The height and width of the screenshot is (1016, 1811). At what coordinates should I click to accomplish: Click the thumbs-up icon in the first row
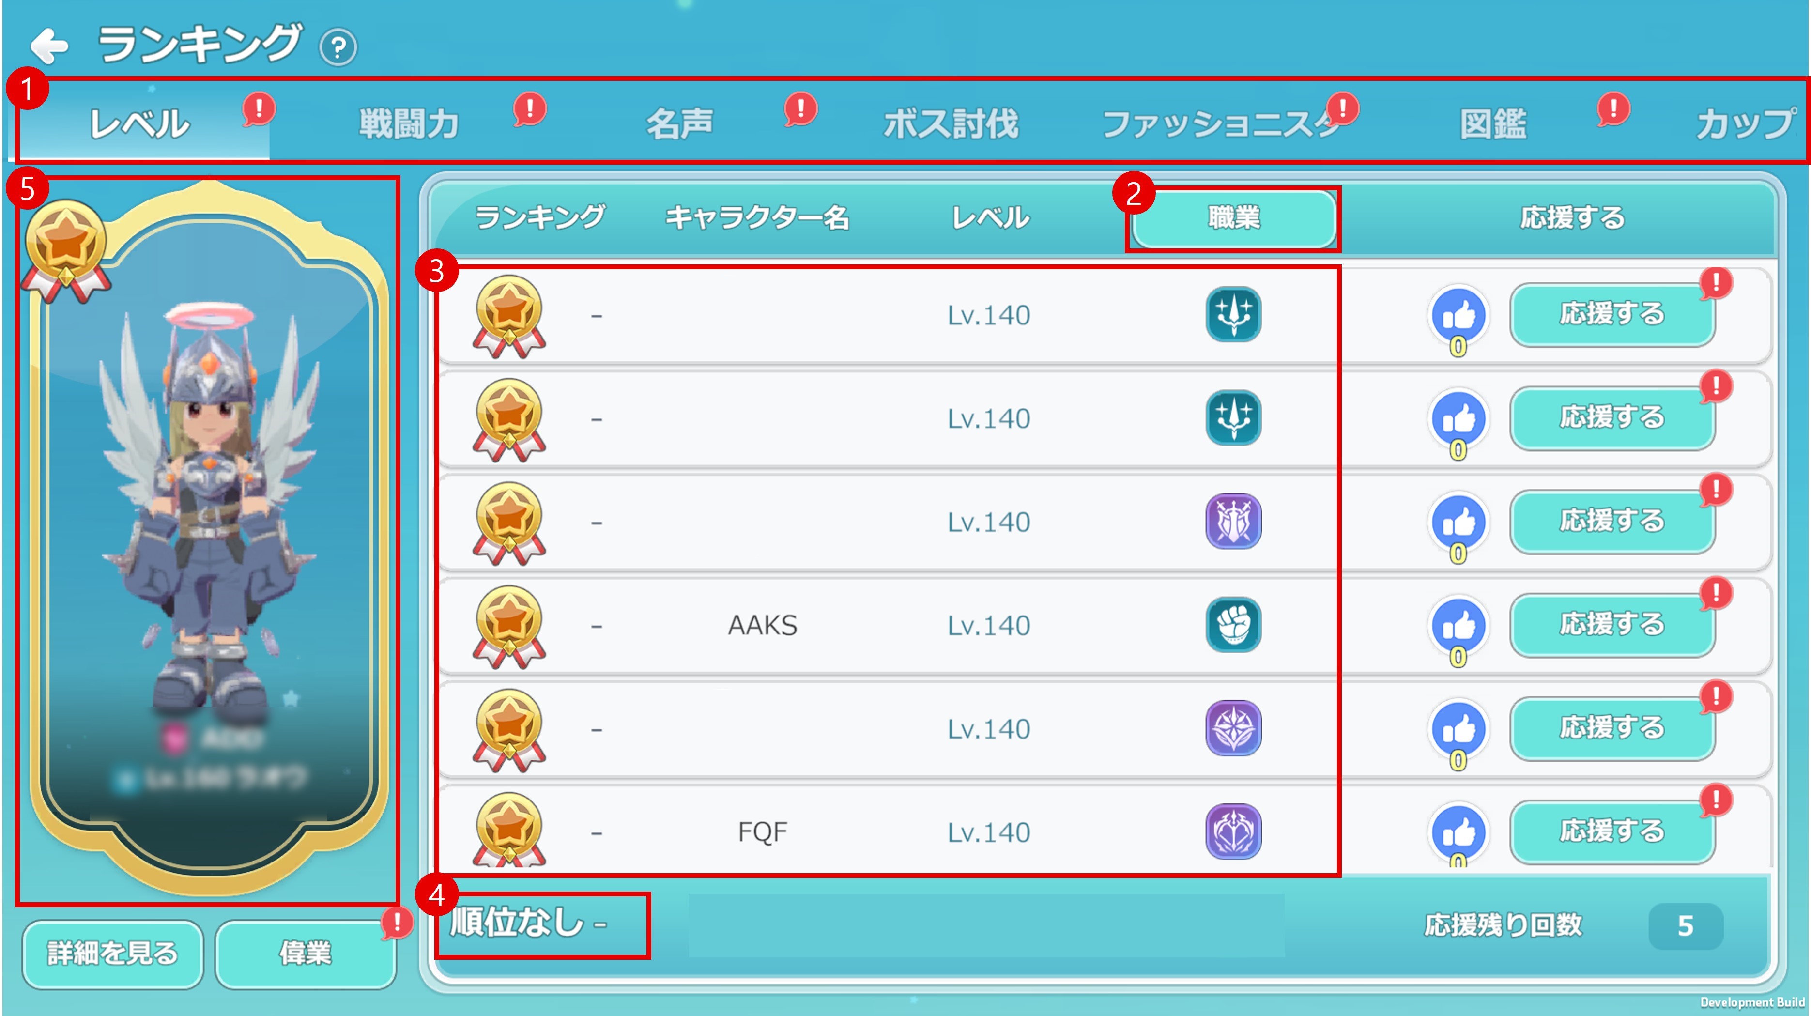tap(1459, 316)
